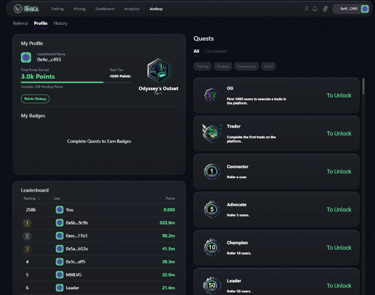Click the bronze rank 3 medal icon
This screenshot has width=375, height=295.
coord(27,249)
